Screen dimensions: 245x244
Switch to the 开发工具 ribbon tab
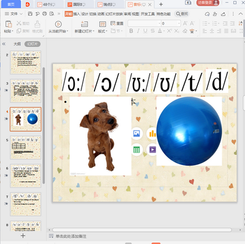tap(148, 14)
